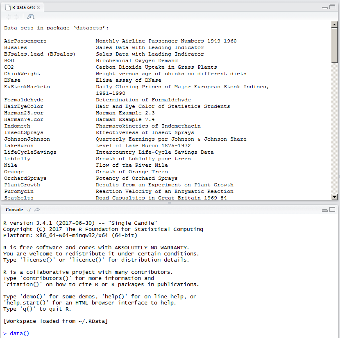
Task: Open R data sets in a new window via popout icon
Action: [30, 17]
